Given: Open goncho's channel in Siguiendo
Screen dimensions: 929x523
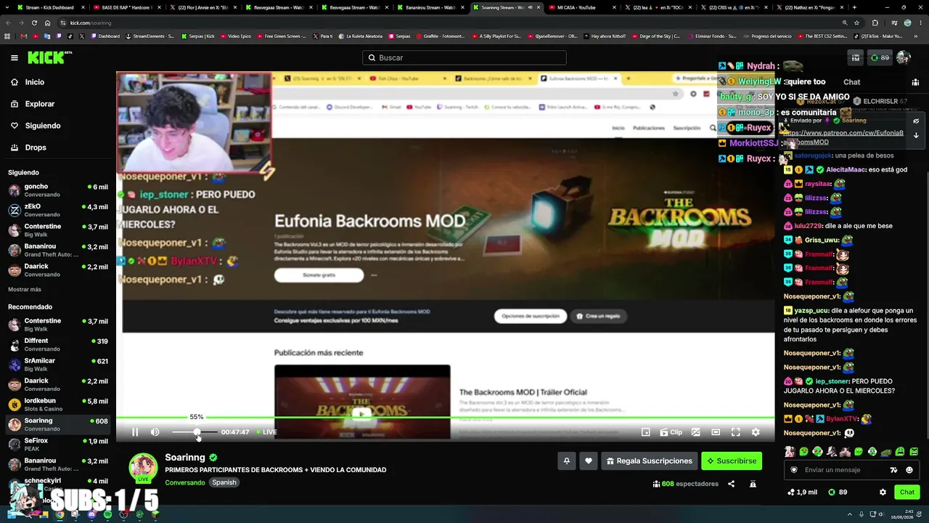Looking at the screenshot, I should click(58, 190).
